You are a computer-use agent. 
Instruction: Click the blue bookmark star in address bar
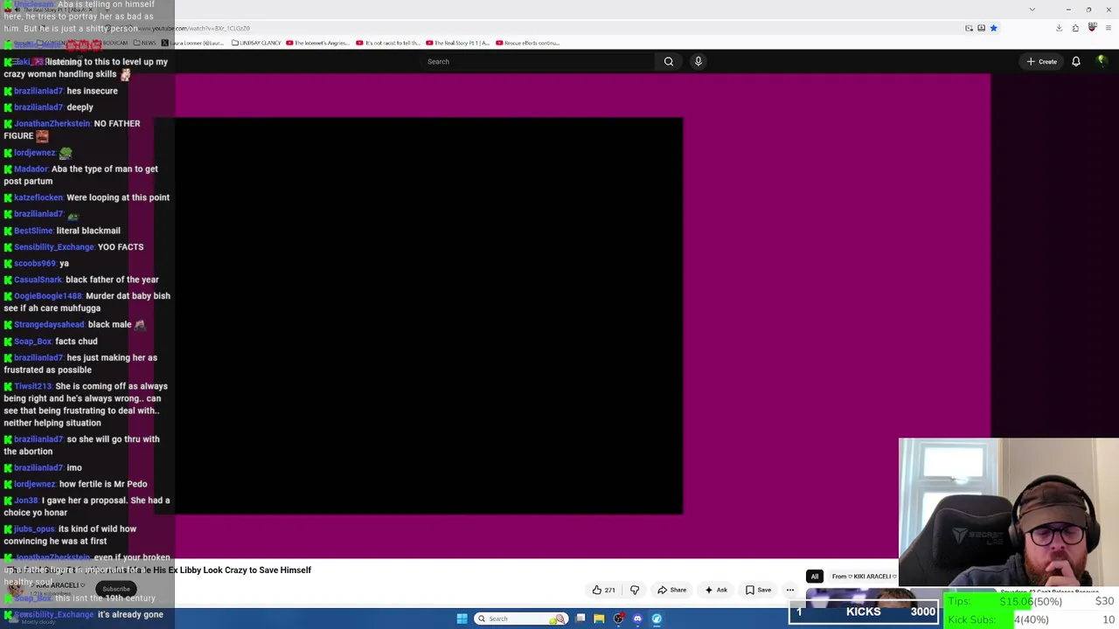(x=993, y=28)
